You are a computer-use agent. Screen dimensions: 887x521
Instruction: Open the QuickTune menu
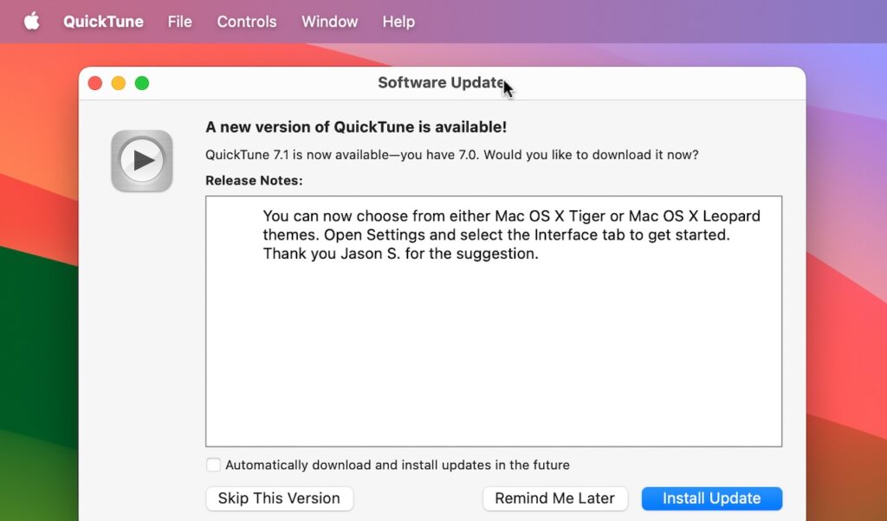pos(102,21)
